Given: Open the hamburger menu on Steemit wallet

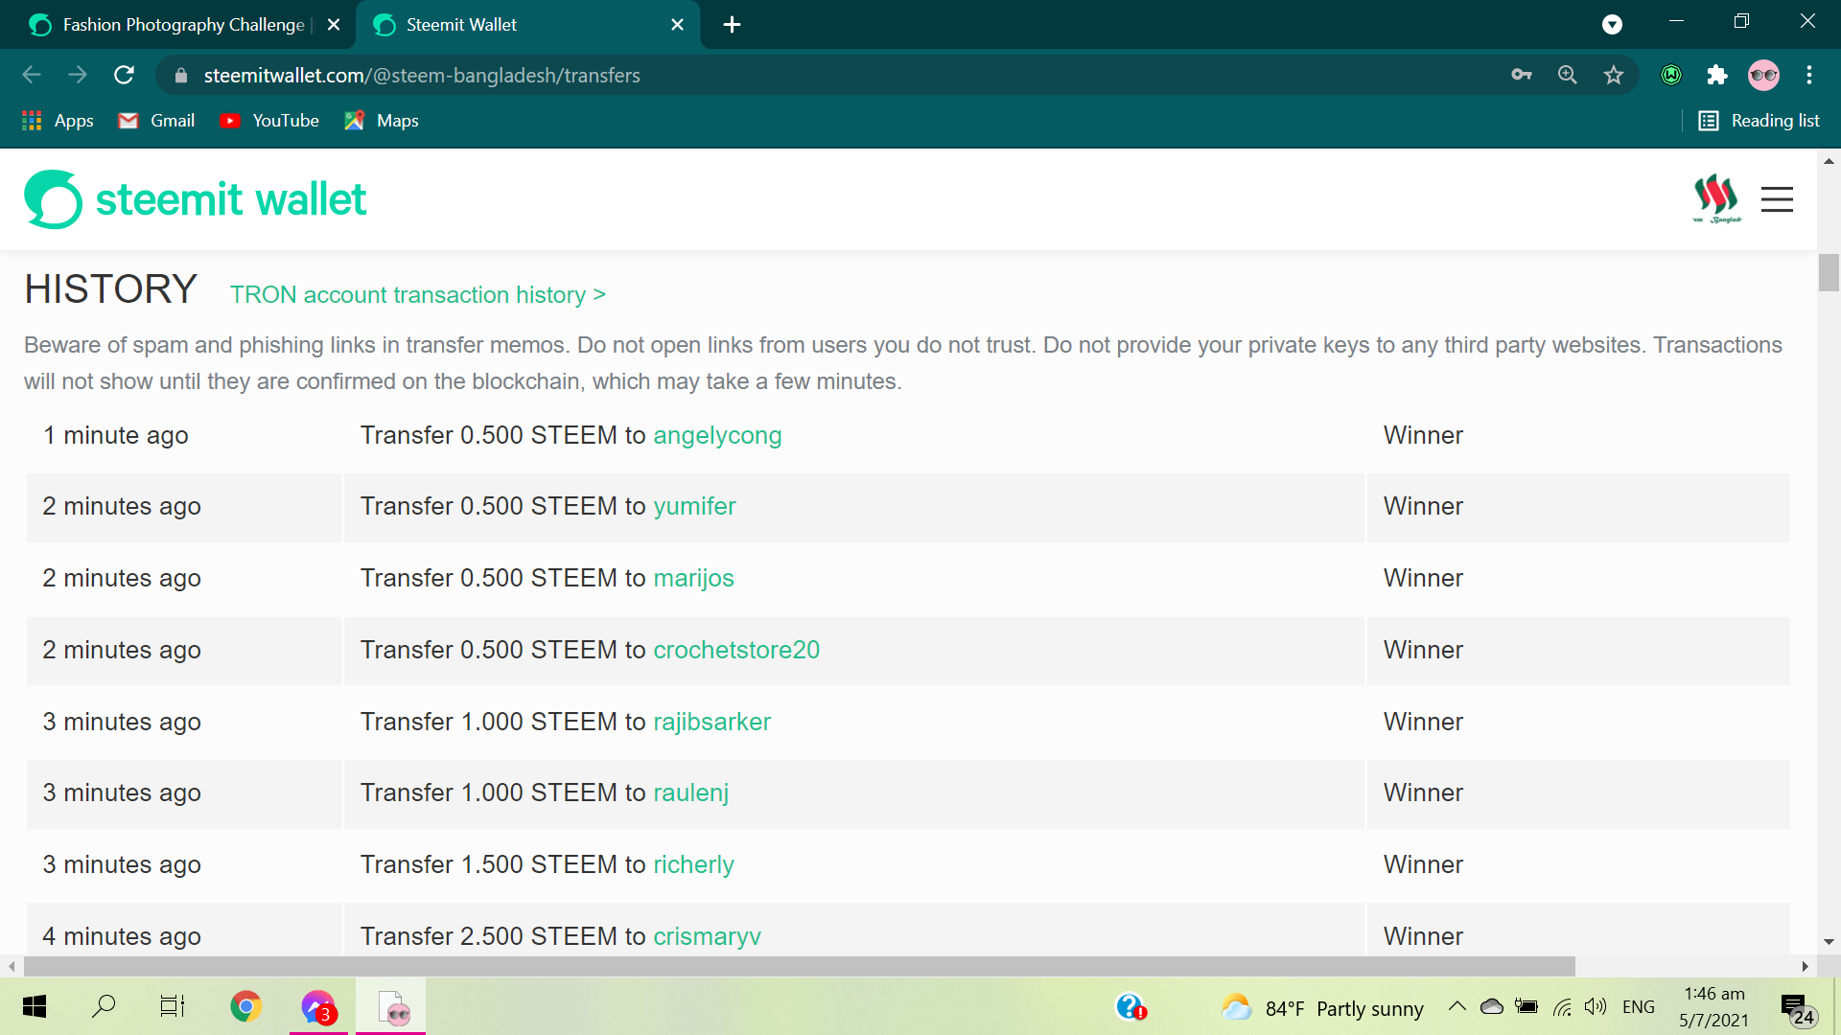Looking at the screenshot, I should [1777, 199].
